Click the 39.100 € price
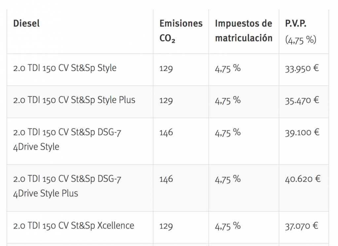This screenshot has width=338, height=246. coord(302,133)
